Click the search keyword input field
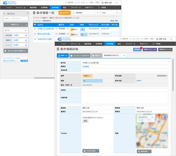This screenshot has width=176, height=156. click(x=15, y=19)
